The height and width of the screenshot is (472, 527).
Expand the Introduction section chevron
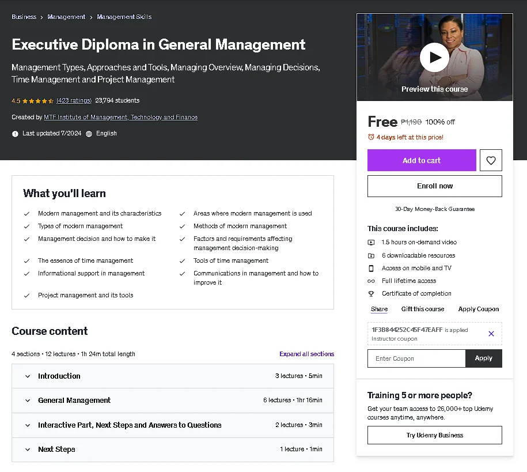[28, 376]
